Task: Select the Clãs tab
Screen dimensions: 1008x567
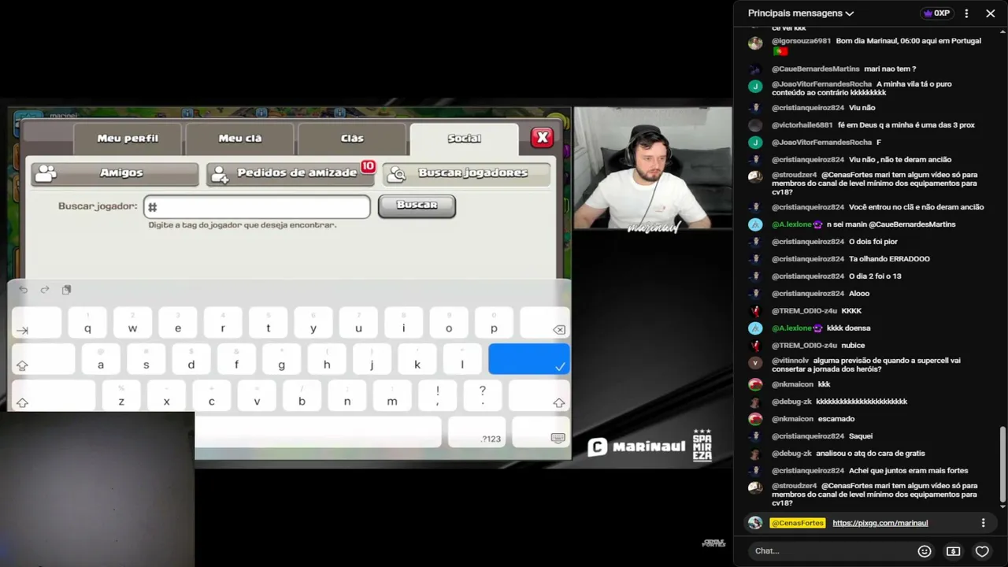Action: pyautogui.click(x=352, y=139)
